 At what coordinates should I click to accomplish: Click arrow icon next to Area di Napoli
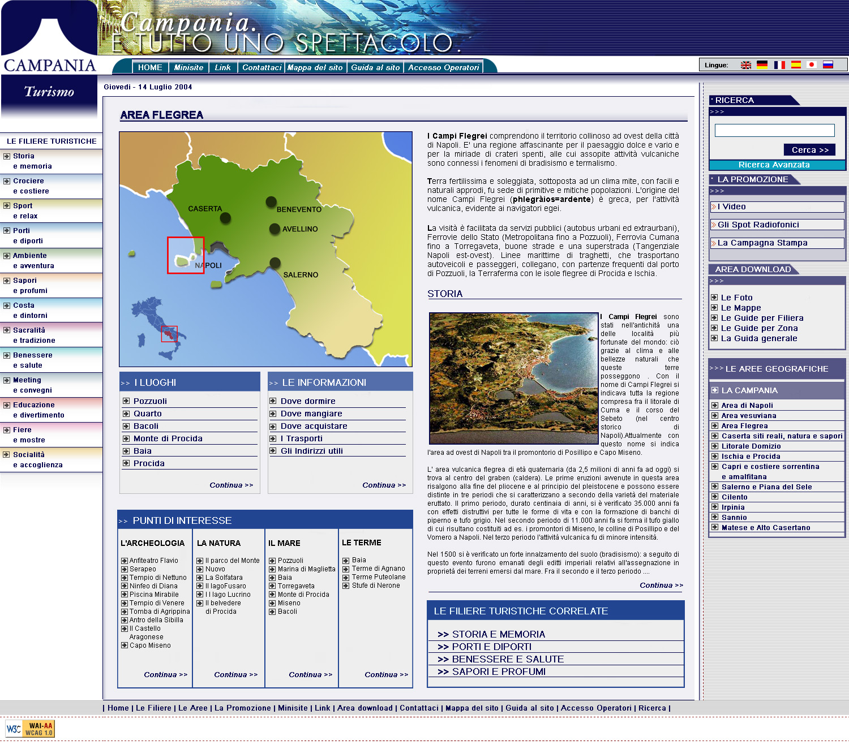tap(715, 405)
